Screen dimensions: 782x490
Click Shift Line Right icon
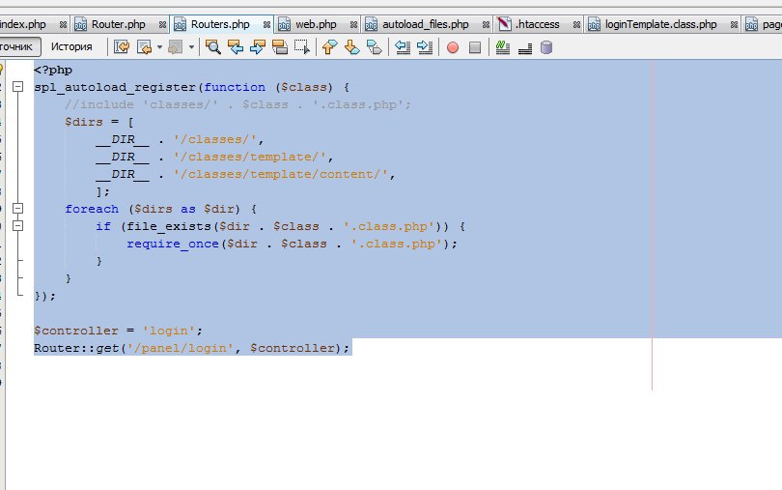coord(425,47)
